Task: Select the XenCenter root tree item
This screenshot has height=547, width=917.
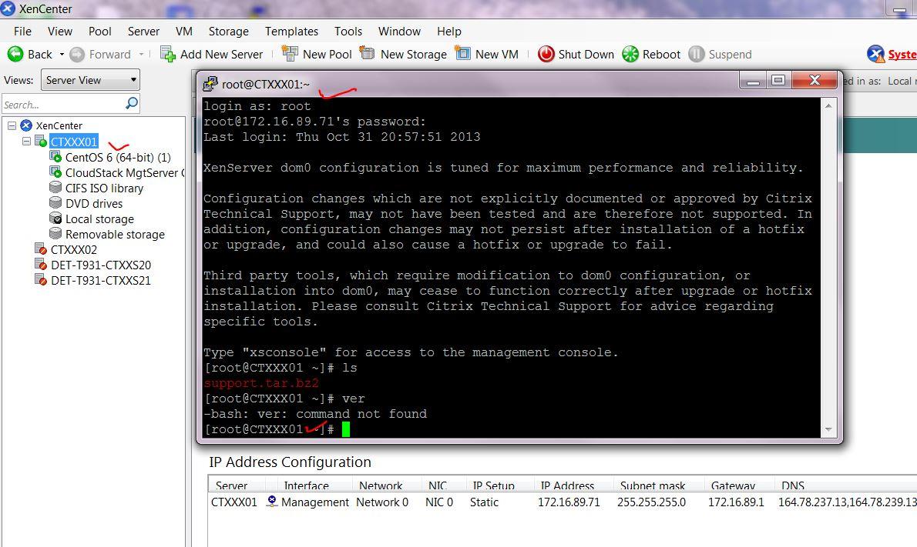Action: [59, 125]
